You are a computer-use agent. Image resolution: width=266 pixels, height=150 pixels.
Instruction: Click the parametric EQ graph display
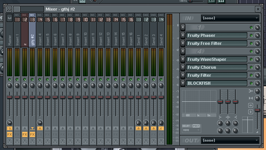(199, 102)
